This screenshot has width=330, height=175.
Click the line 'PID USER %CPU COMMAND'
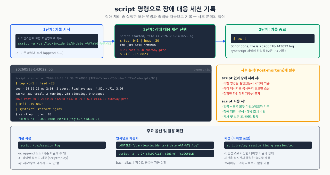[x=138, y=45]
